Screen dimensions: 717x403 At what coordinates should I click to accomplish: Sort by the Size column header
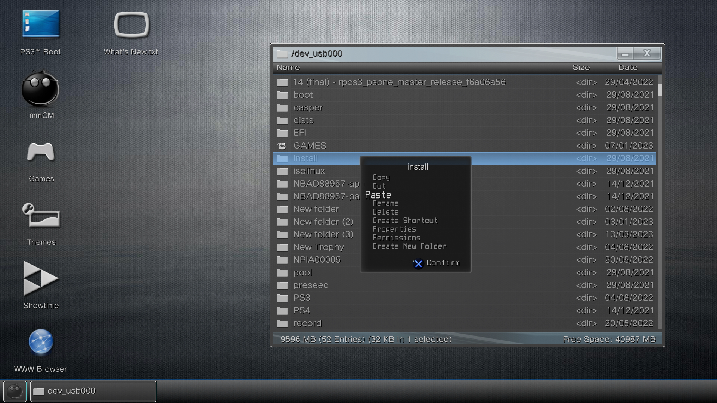[x=581, y=68]
